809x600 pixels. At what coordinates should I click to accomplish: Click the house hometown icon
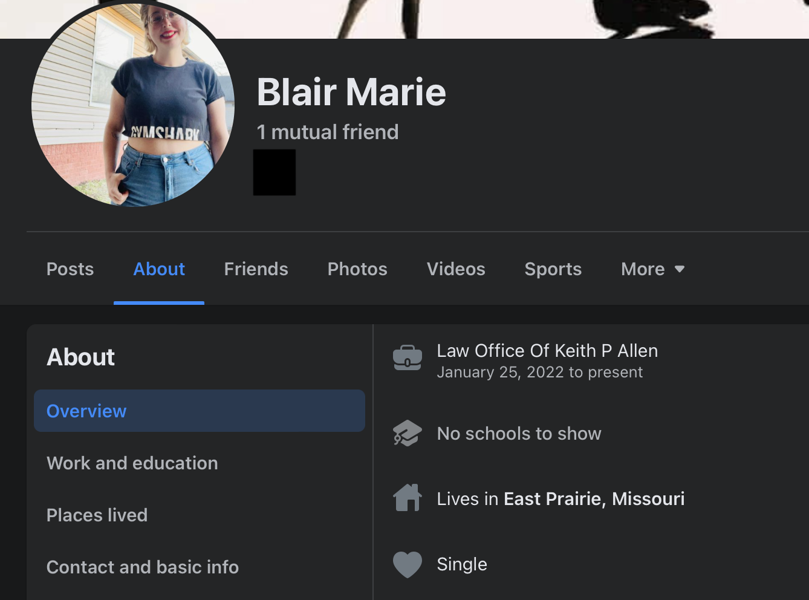[407, 498]
